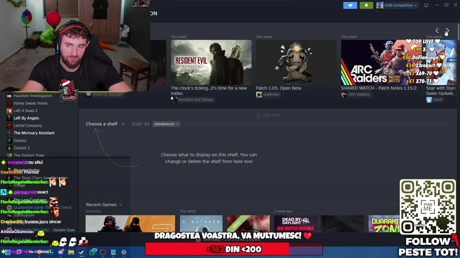460x258 pixels.
Task: Click Voidtrain small game icon
Action: pyautogui.click(x=259, y=95)
